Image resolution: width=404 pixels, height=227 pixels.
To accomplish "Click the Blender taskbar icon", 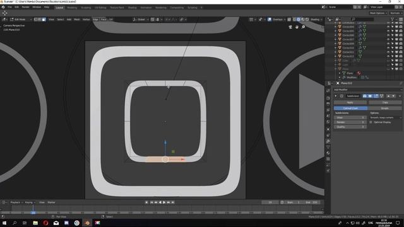I will 87,223.
